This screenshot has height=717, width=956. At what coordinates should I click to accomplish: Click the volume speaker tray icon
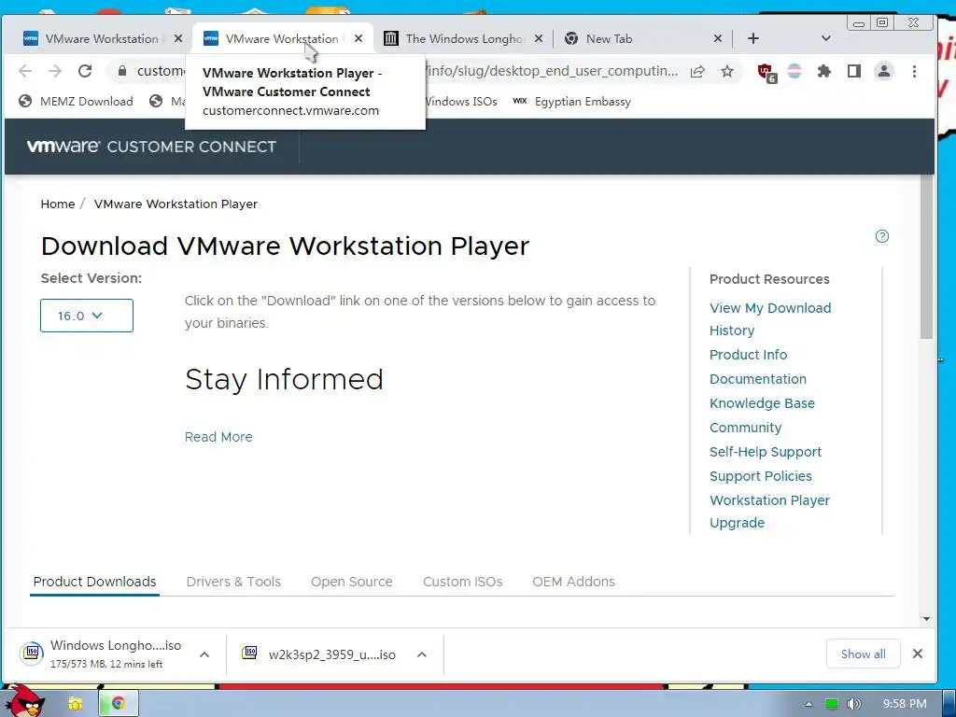click(x=853, y=704)
